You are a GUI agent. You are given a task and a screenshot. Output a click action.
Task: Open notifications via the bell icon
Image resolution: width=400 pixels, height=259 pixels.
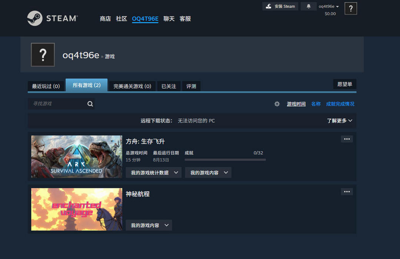pyautogui.click(x=309, y=6)
